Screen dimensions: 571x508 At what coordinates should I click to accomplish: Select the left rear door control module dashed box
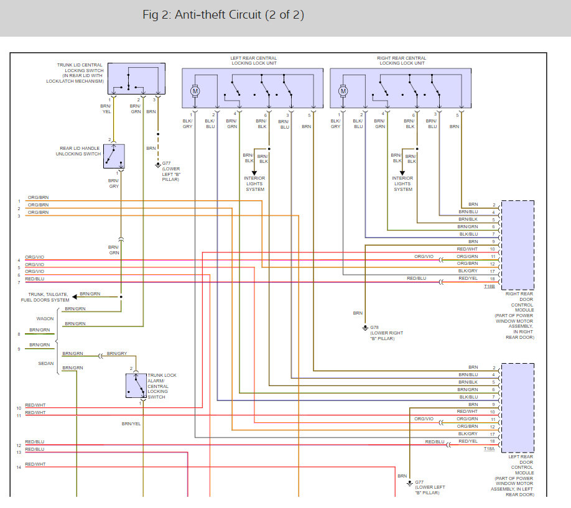click(x=518, y=408)
